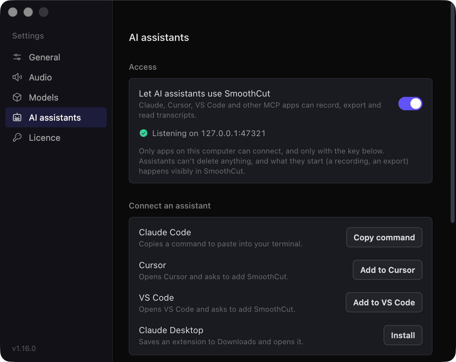Click the 'Listening on 127.0.0.1:47321' text
The height and width of the screenshot is (362, 456).
pos(209,133)
